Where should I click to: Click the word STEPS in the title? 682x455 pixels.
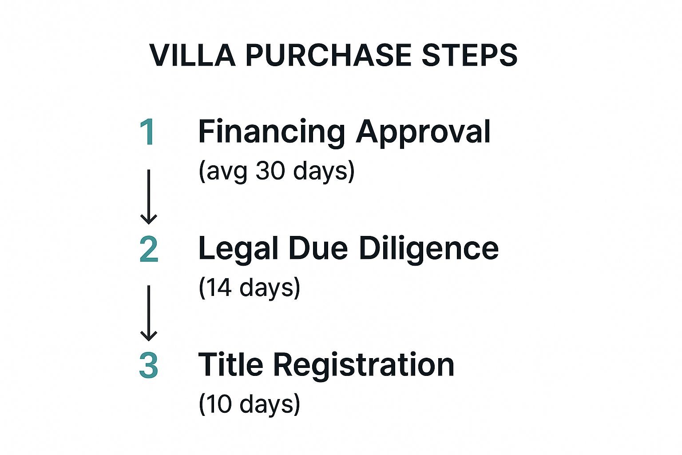click(x=469, y=56)
